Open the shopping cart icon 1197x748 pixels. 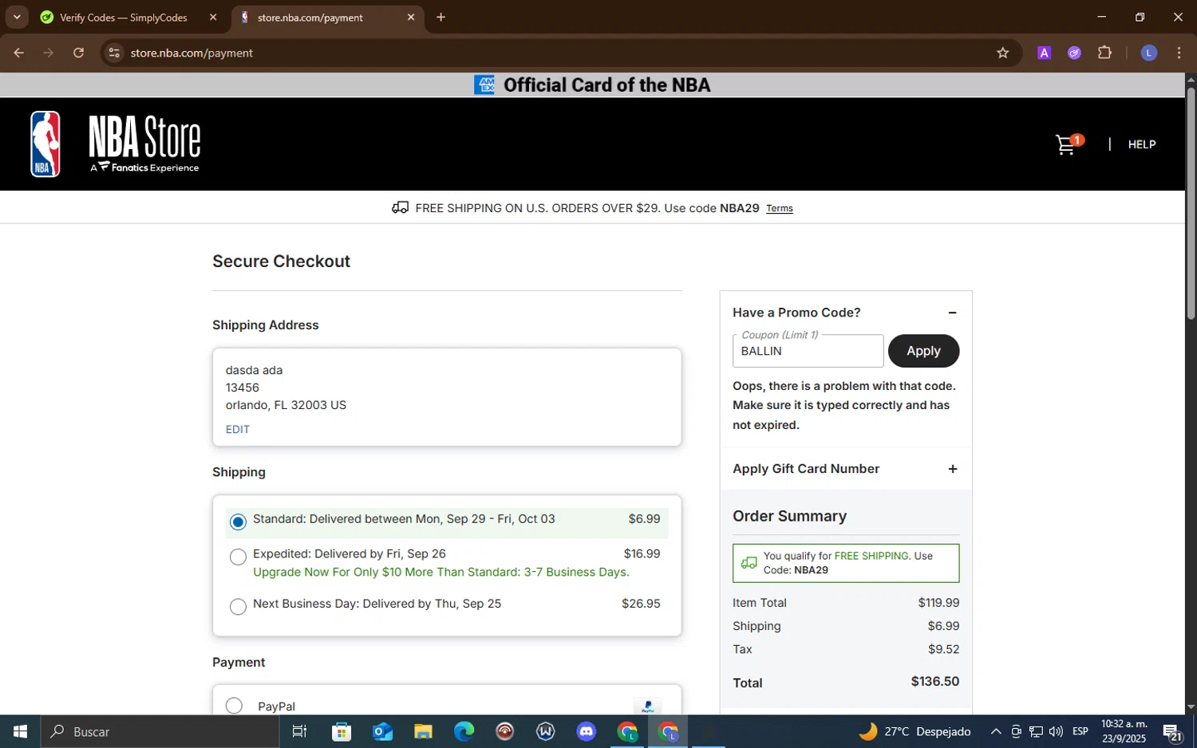click(1068, 144)
